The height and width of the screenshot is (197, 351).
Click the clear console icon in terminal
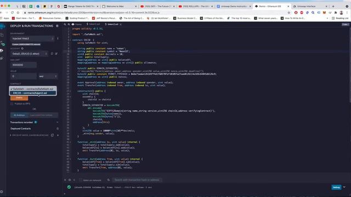pyautogui.click(x=70, y=180)
